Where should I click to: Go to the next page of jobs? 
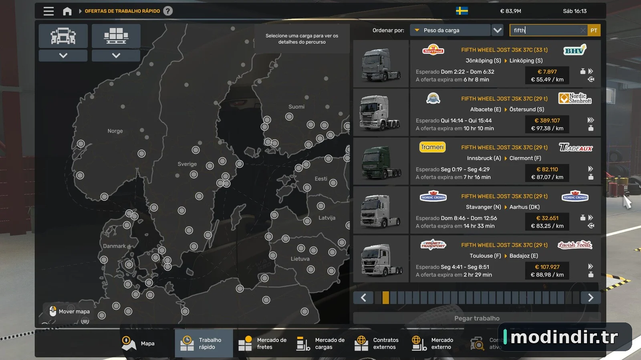pos(591,298)
